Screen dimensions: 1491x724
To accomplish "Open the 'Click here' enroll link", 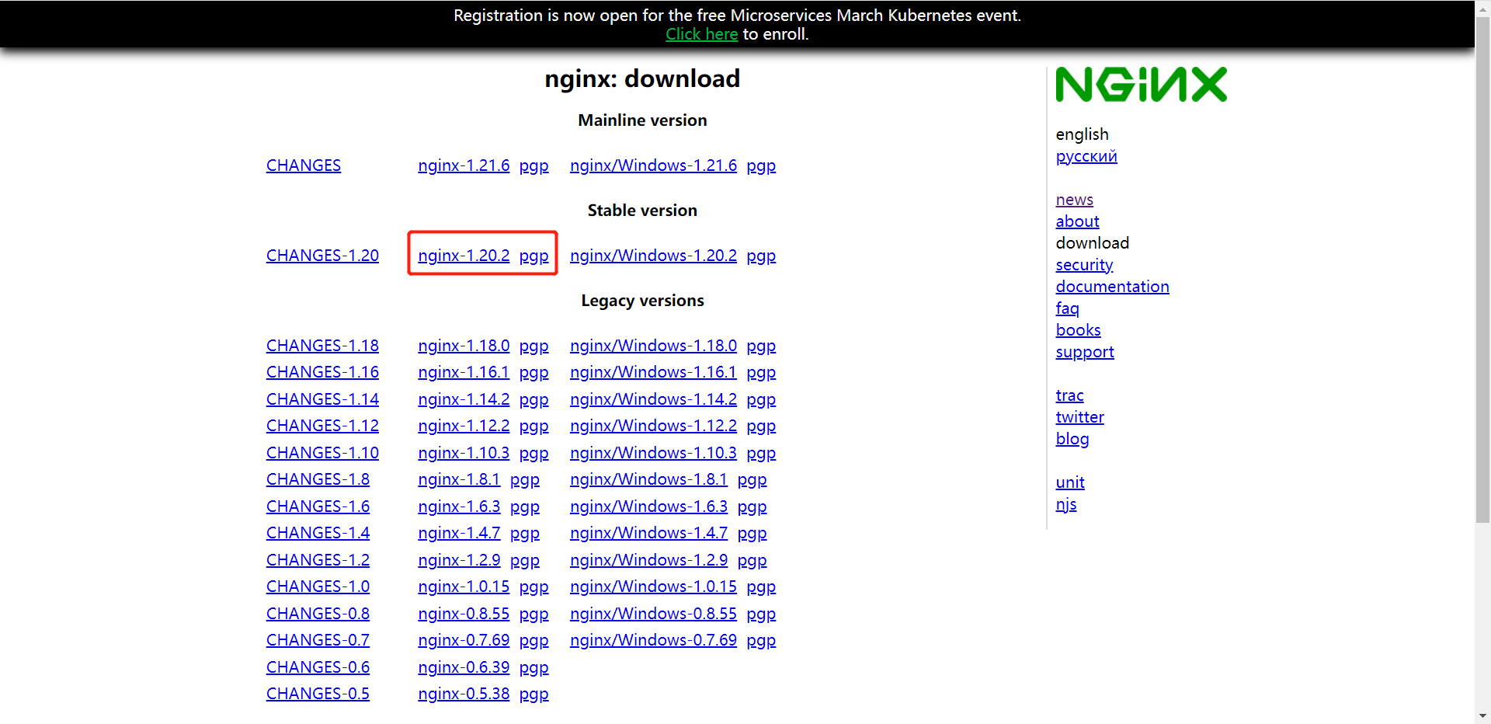I will coord(701,34).
